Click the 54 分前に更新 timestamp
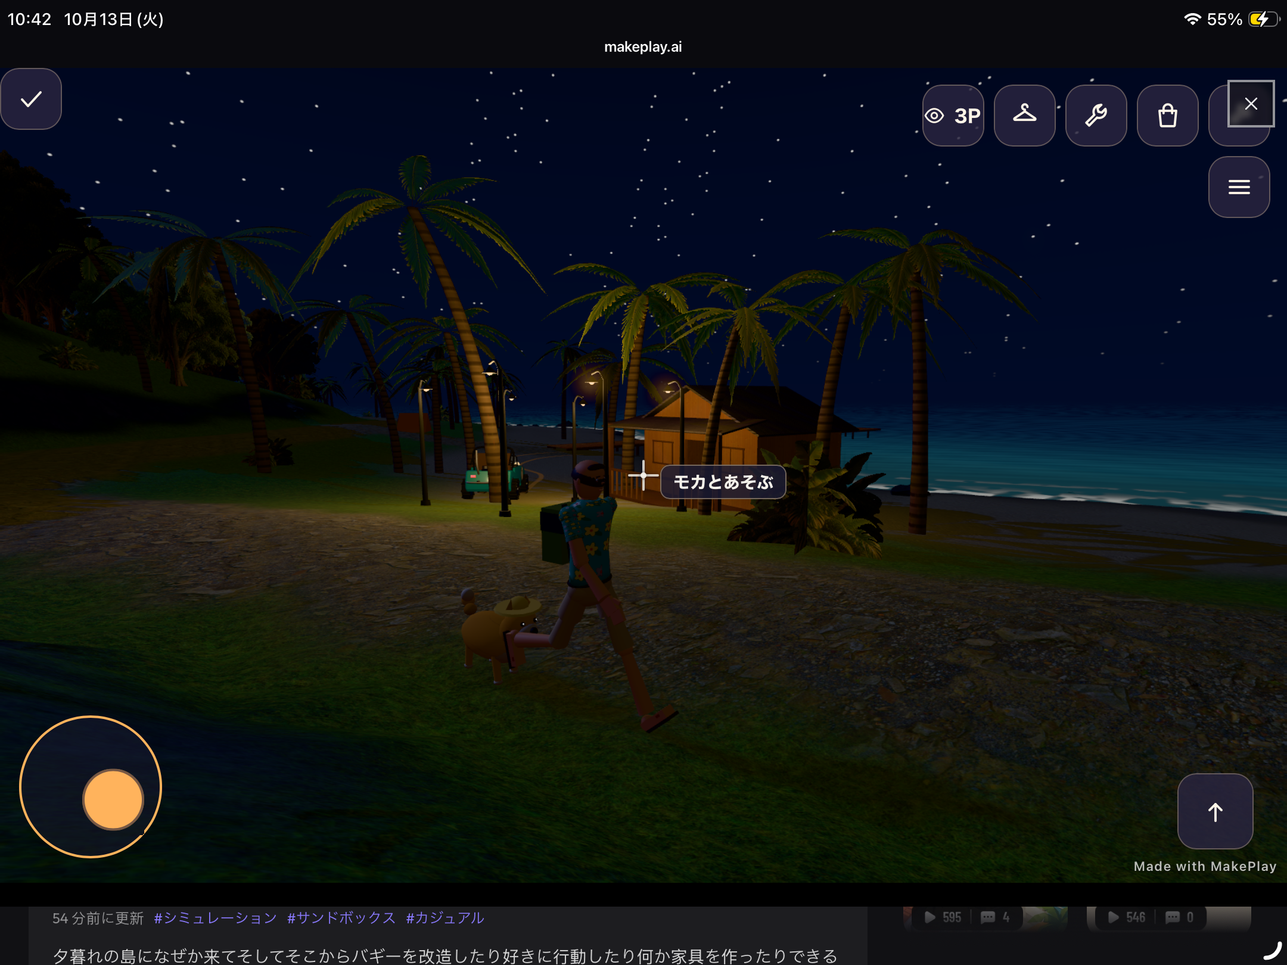This screenshot has height=965, width=1287. 98,918
